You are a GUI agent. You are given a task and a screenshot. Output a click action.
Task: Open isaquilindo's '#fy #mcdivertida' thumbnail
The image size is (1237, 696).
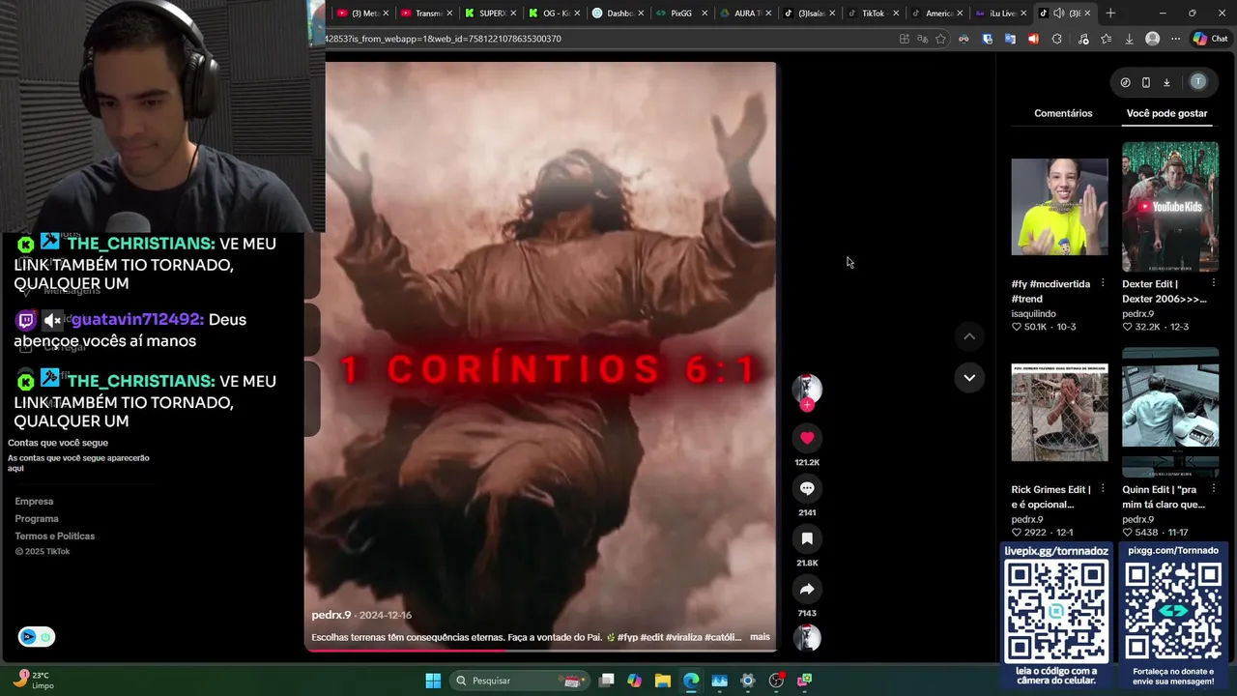coord(1059,207)
